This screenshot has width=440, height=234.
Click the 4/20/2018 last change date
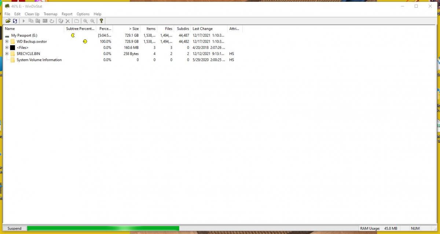click(209, 48)
